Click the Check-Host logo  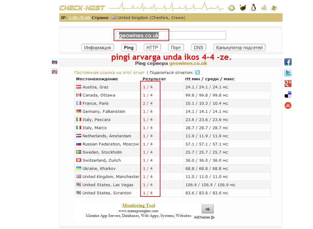click(x=82, y=8)
